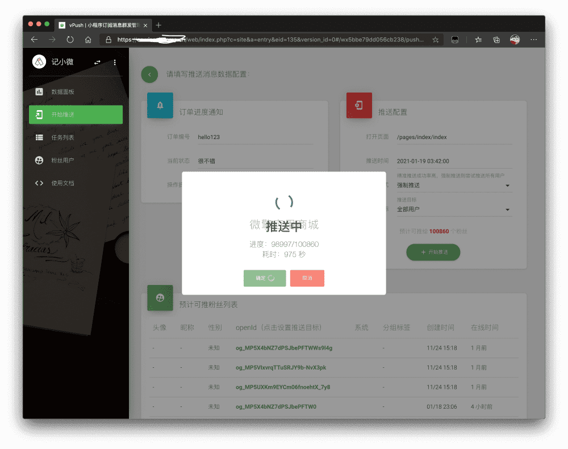Image resolution: width=568 pixels, height=449 pixels.
Task: Open sidebar vertical three-dot menu
Action: pyautogui.click(x=115, y=62)
